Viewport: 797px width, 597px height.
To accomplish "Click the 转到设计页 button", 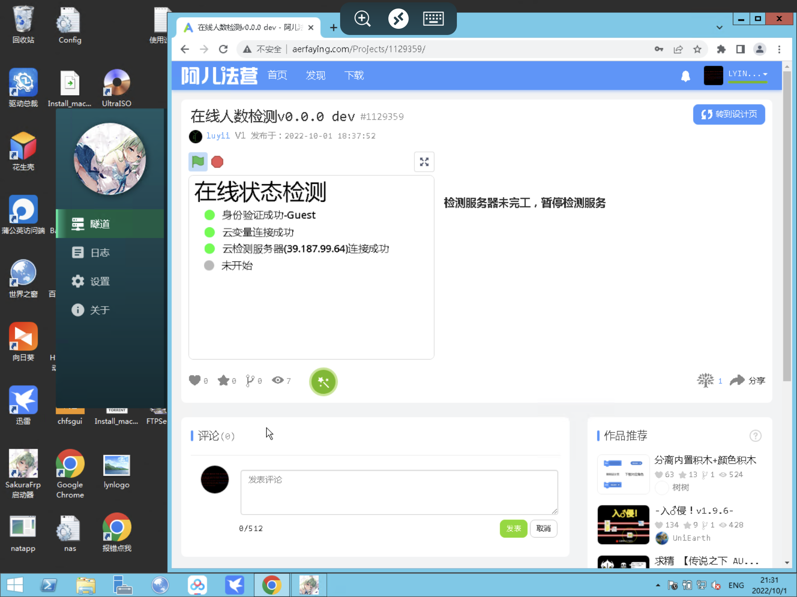I will [x=729, y=114].
